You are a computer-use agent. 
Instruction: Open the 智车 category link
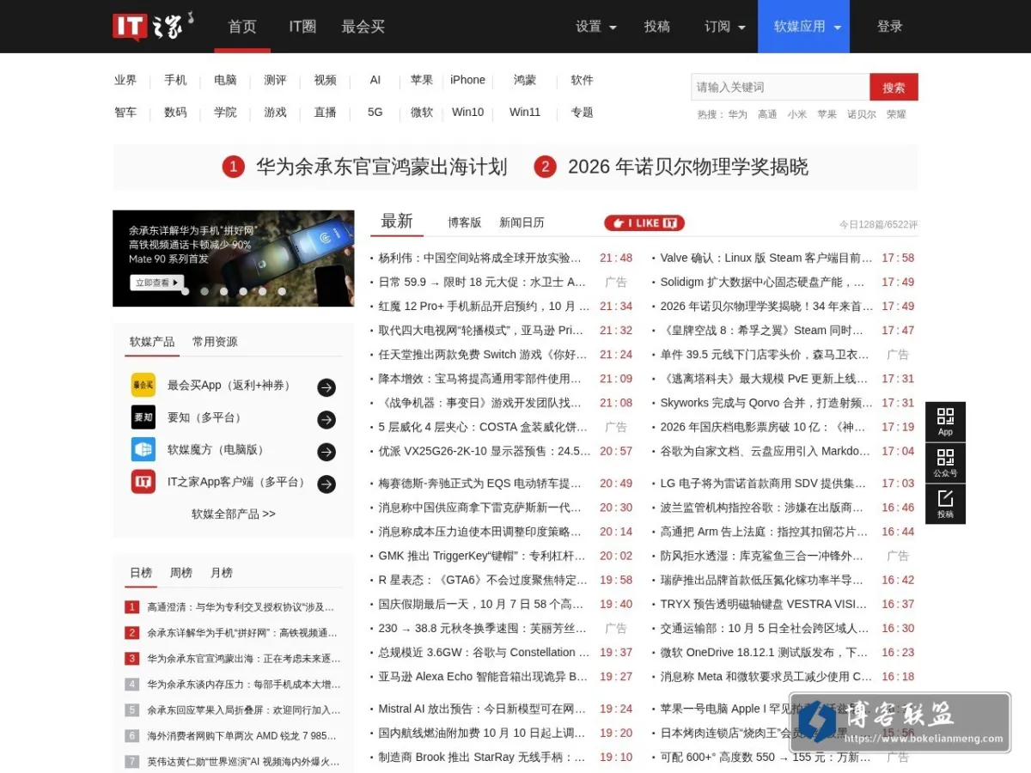click(125, 113)
